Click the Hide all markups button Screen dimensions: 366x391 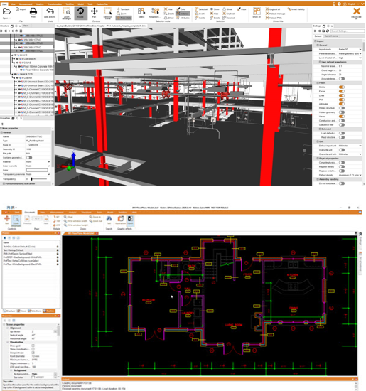click(x=275, y=14)
